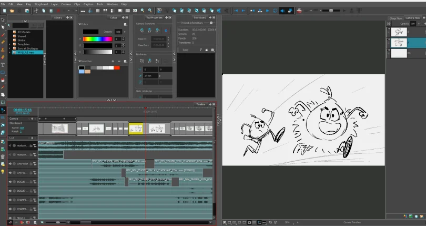Select the Contour Editor arrow tool

[3, 27]
